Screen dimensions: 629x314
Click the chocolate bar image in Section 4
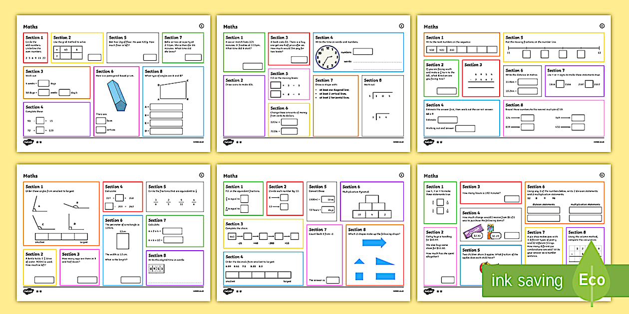(x=473, y=231)
